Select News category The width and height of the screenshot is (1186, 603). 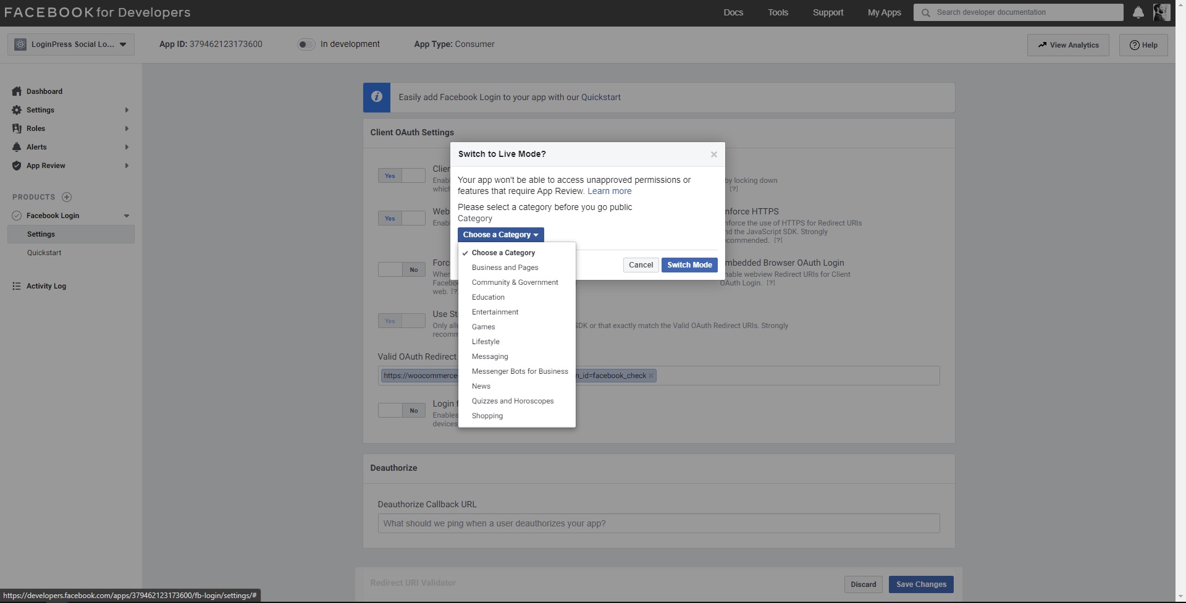(x=517, y=386)
